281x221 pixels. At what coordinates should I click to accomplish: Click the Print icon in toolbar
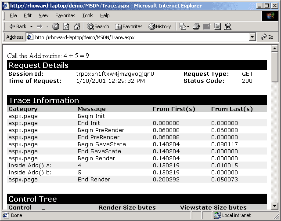pyautogui.click(x=196, y=26)
